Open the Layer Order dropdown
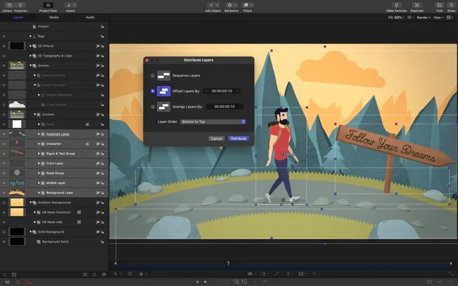 pyautogui.click(x=212, y=122)
